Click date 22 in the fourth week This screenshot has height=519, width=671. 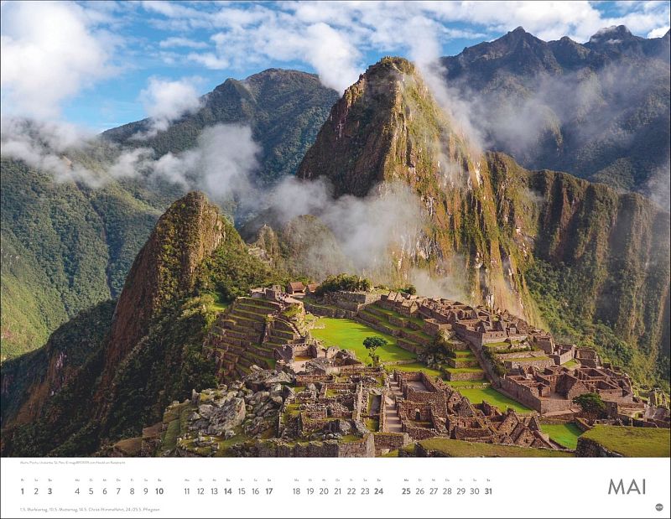pos(351,491)
